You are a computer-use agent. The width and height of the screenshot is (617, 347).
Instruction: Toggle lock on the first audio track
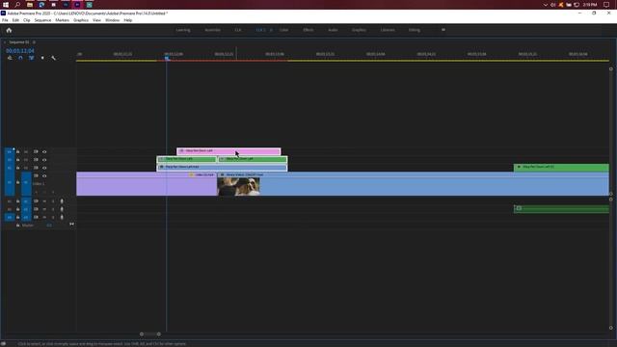(x=17, y=201)
